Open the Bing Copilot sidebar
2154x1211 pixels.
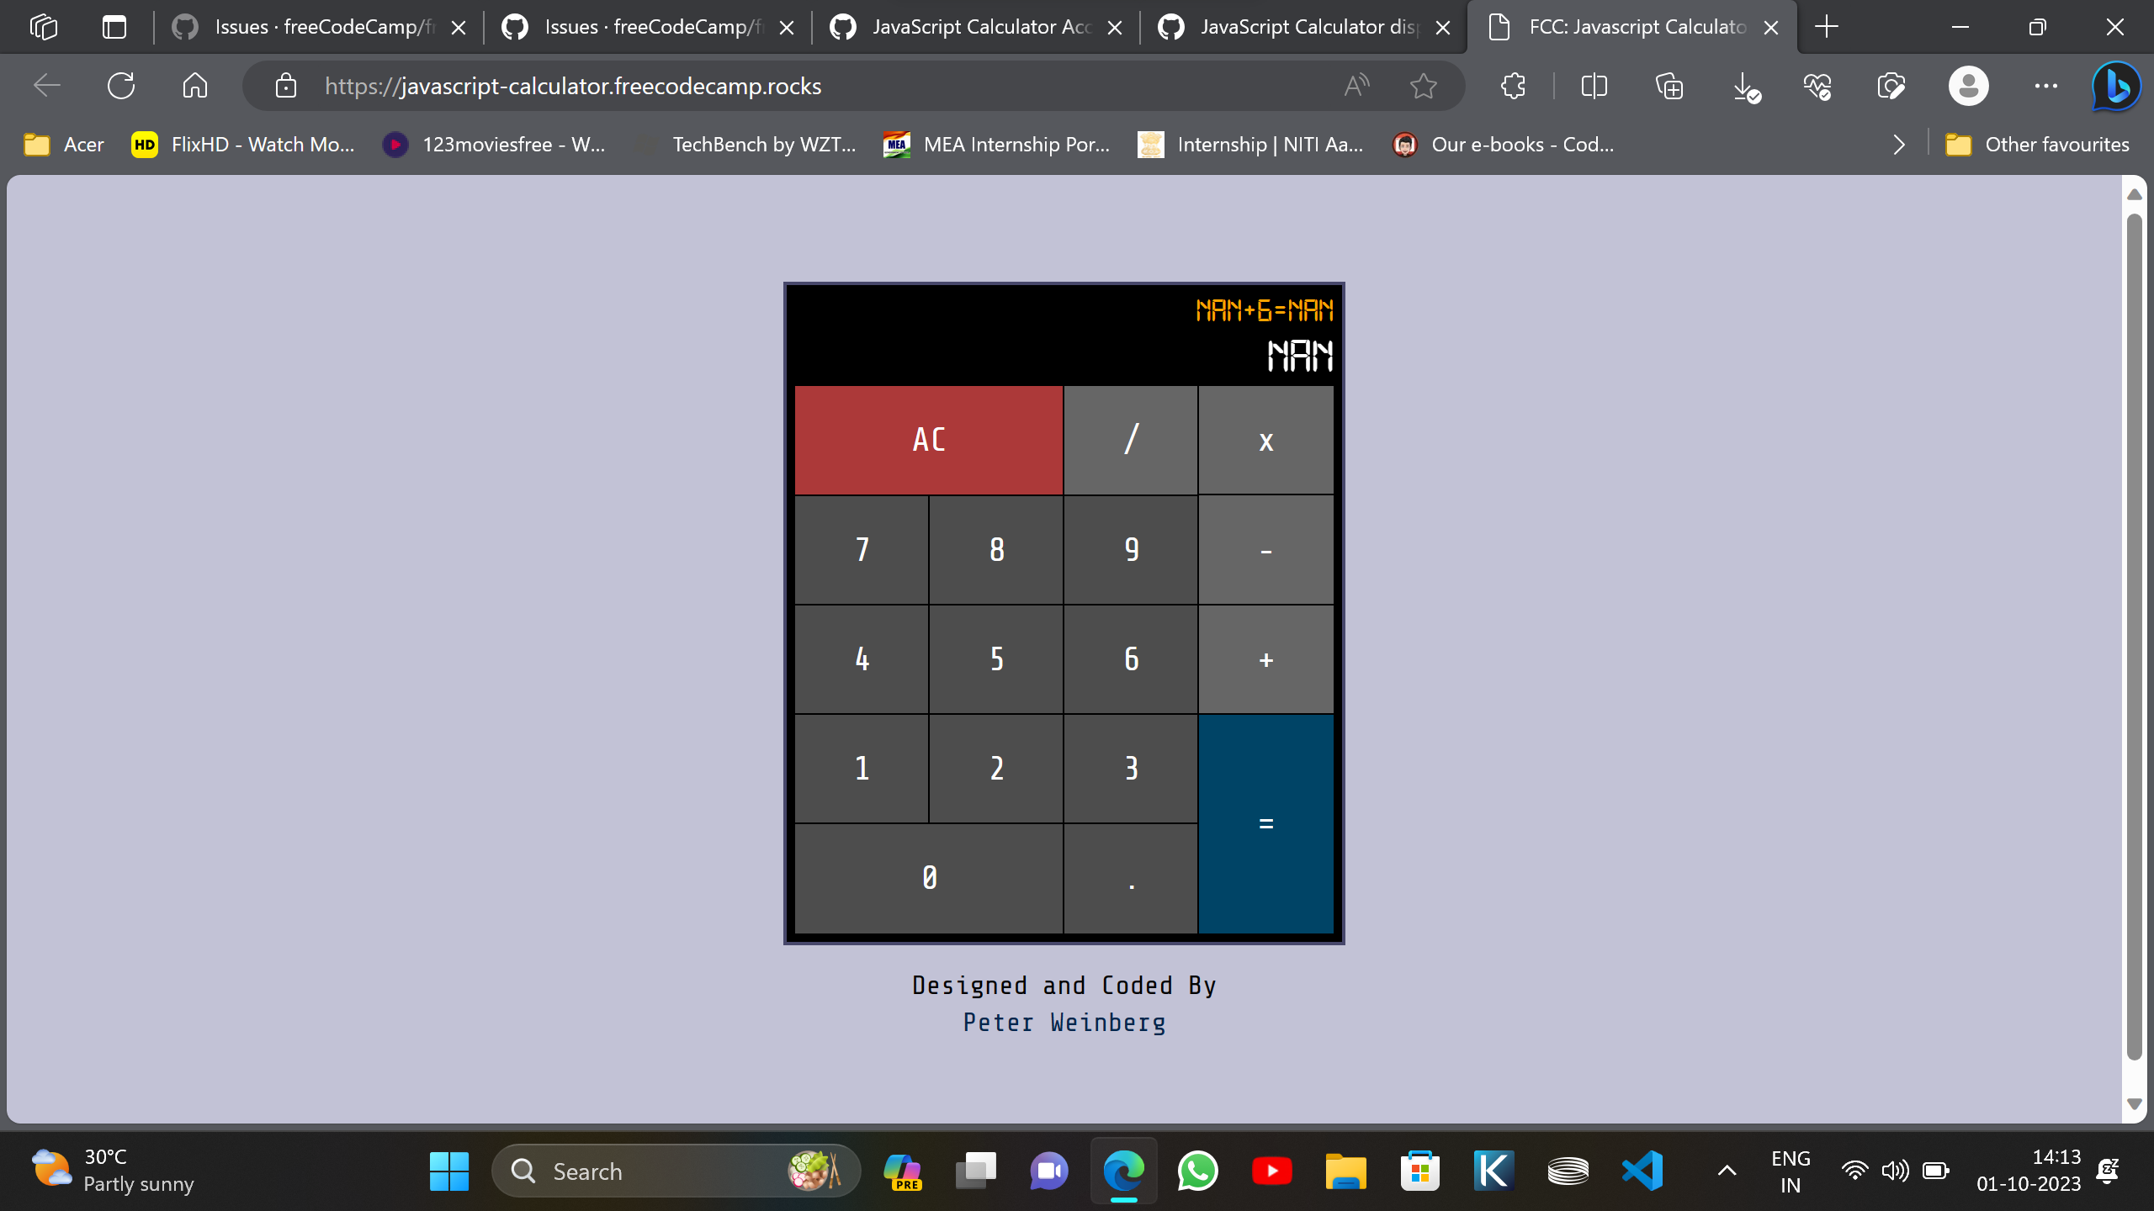pos(2113,85)
